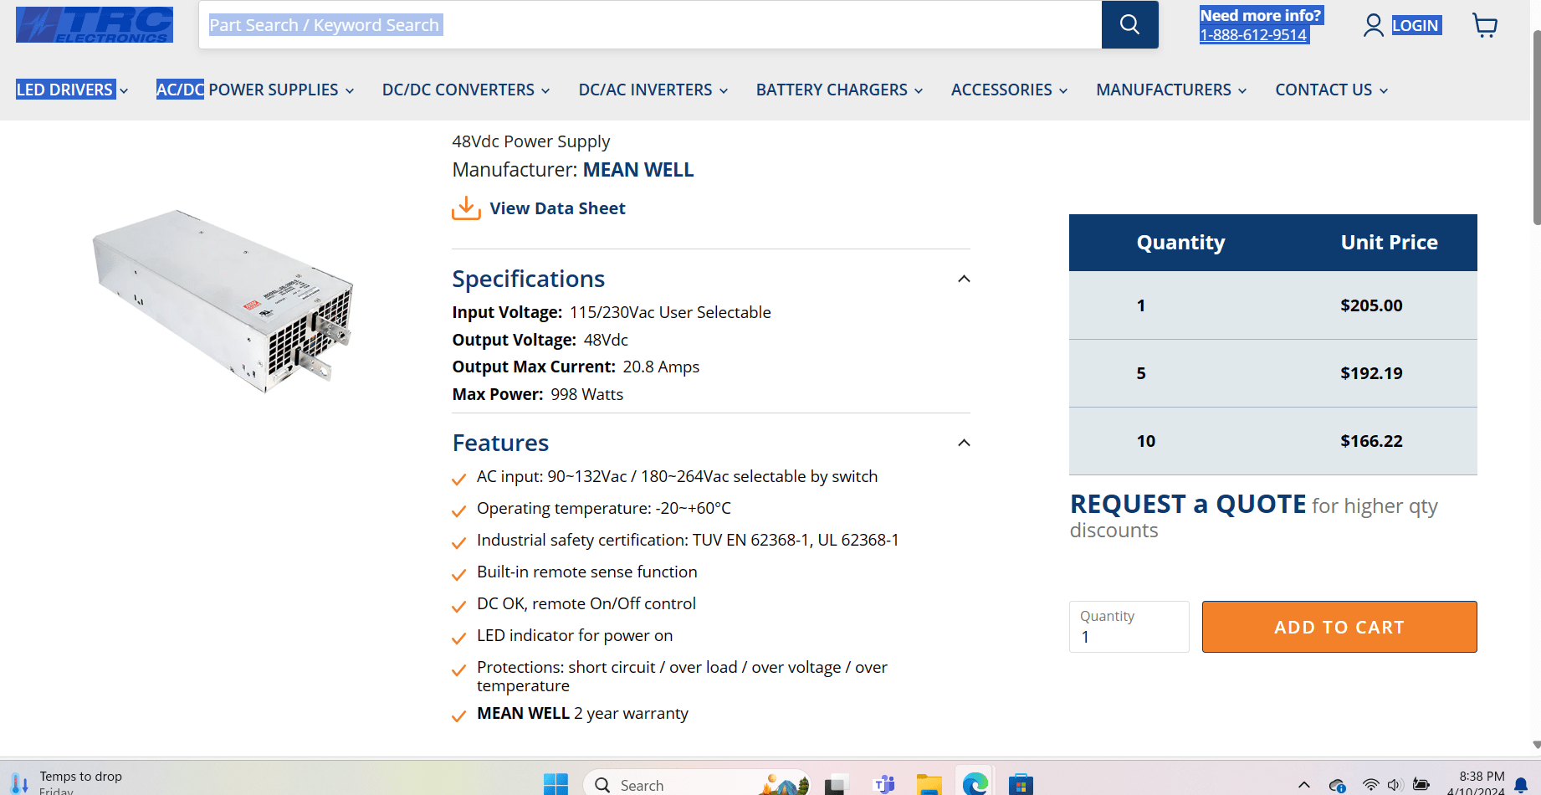Open View Data Sheet link

[x=557, y=208]
